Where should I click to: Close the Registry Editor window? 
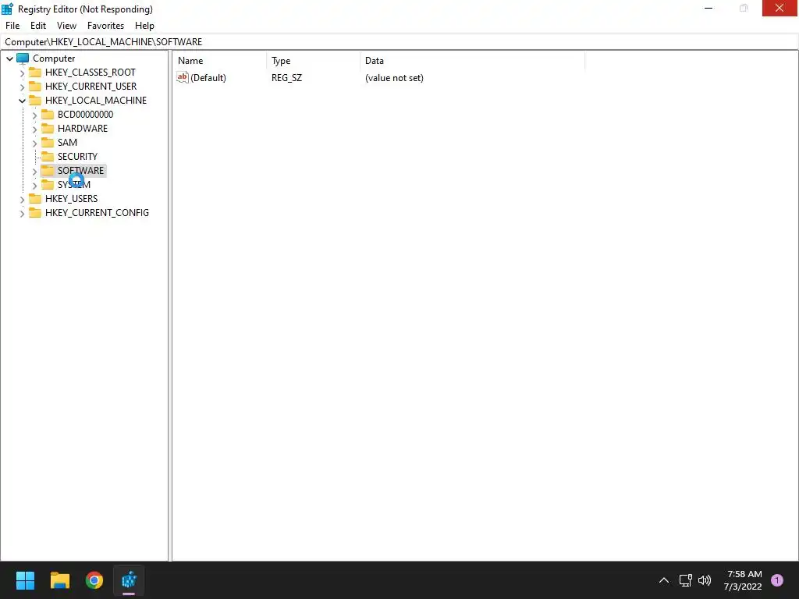[779, 8]
